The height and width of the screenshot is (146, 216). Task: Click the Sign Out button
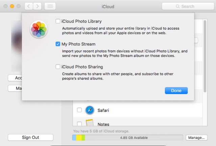pos(30,137)
